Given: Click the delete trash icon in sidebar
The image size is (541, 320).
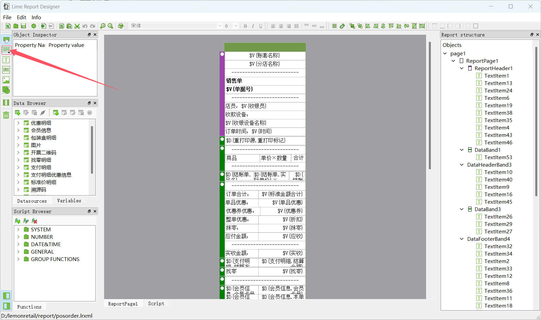Looking at the screenshot, I should point(6,115).
